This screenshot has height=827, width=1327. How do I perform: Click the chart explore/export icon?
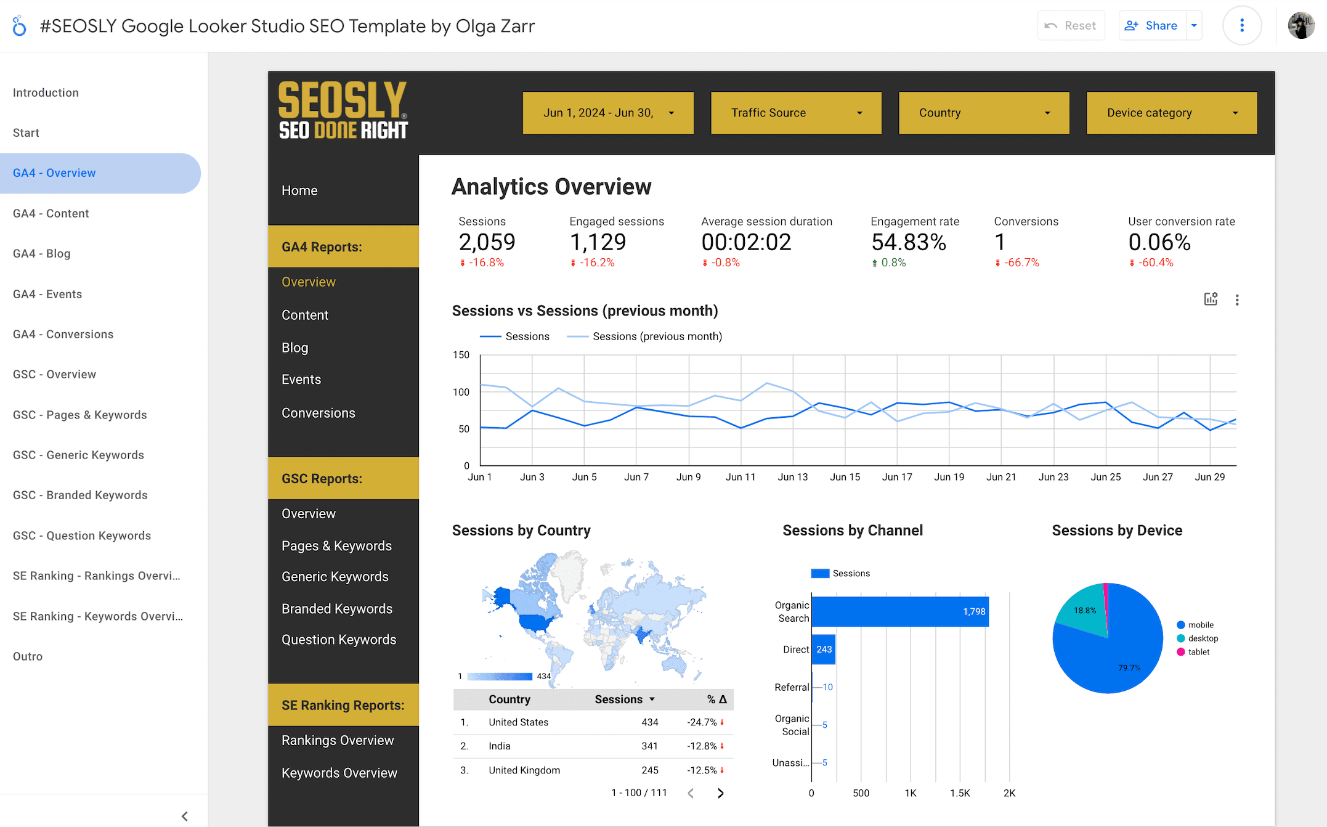(x=1211, y=299)
